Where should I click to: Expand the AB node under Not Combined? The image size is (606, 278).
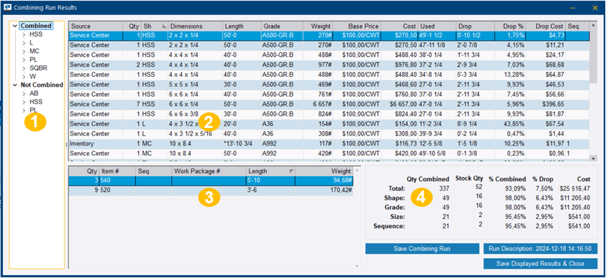click(x=24, y=93)
